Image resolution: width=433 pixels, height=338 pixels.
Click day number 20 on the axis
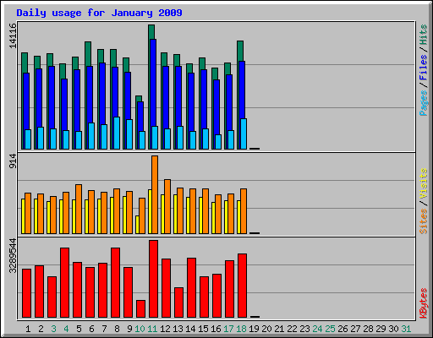(266, 329)
